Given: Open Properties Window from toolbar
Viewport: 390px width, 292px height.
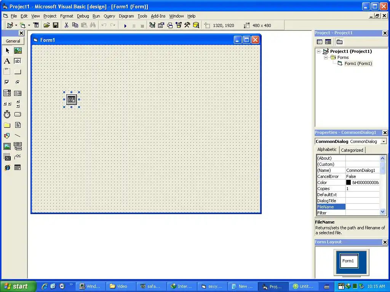Looking at the screenshot, I should click(x=161, y=25).
